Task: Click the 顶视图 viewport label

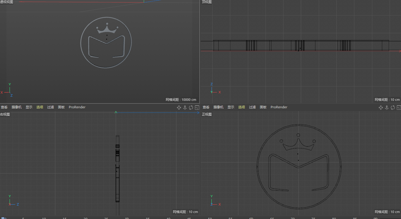Action: click(207, 2)
